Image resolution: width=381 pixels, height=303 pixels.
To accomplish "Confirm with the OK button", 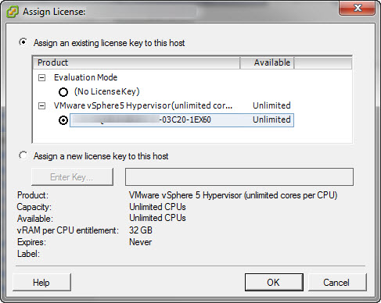I will (x=274, y=283).
